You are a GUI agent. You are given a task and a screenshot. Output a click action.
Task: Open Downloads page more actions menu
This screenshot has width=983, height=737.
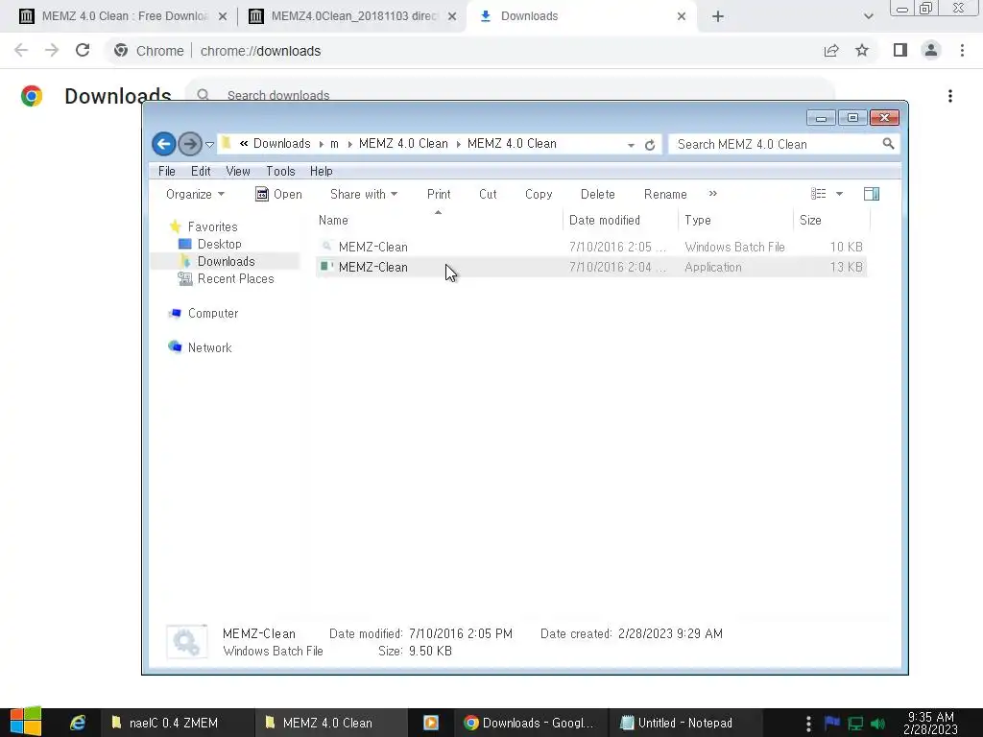tap(950, 96)
